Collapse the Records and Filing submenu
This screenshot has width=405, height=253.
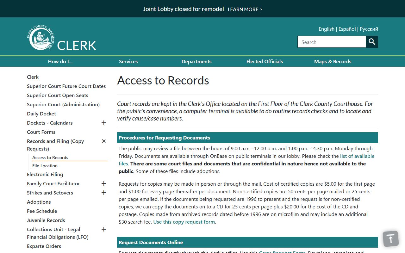coord(104,141)
